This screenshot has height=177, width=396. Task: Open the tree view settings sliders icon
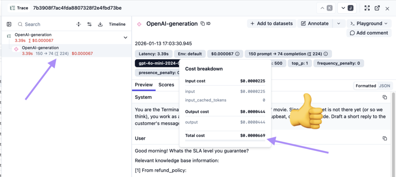coord(89,24)
